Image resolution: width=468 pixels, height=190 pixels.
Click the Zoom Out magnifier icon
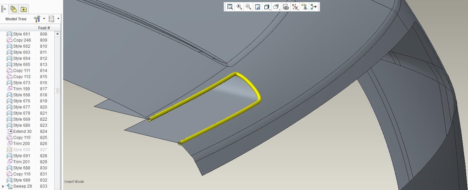pos(248,7)
